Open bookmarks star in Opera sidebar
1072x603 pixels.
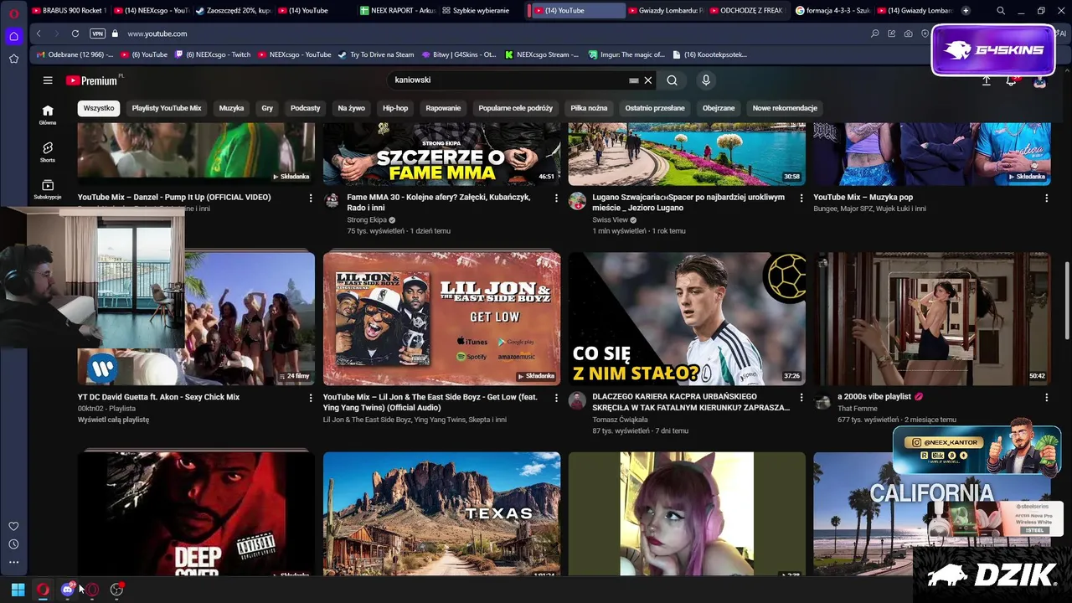click(13, 59)
